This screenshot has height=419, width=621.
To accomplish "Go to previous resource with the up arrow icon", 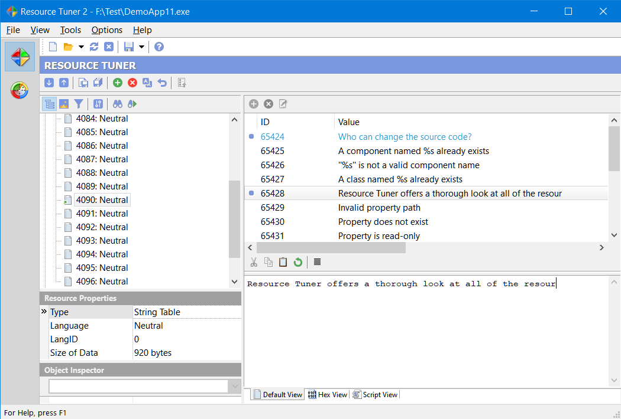I will click(x=64, y=83).
